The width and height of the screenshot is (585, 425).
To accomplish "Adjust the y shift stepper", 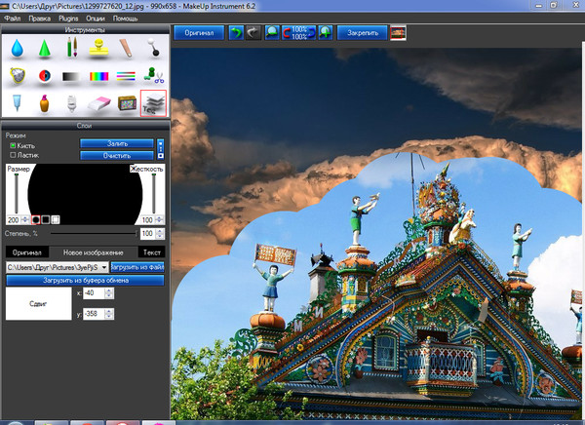I will tap(108, 314).
